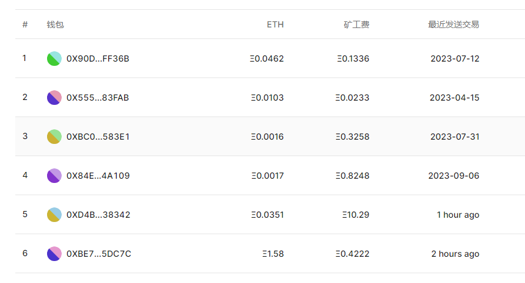Open wallet address 0X555...83FAB
This screenshot has height=283, width=525.
point(98,98)
